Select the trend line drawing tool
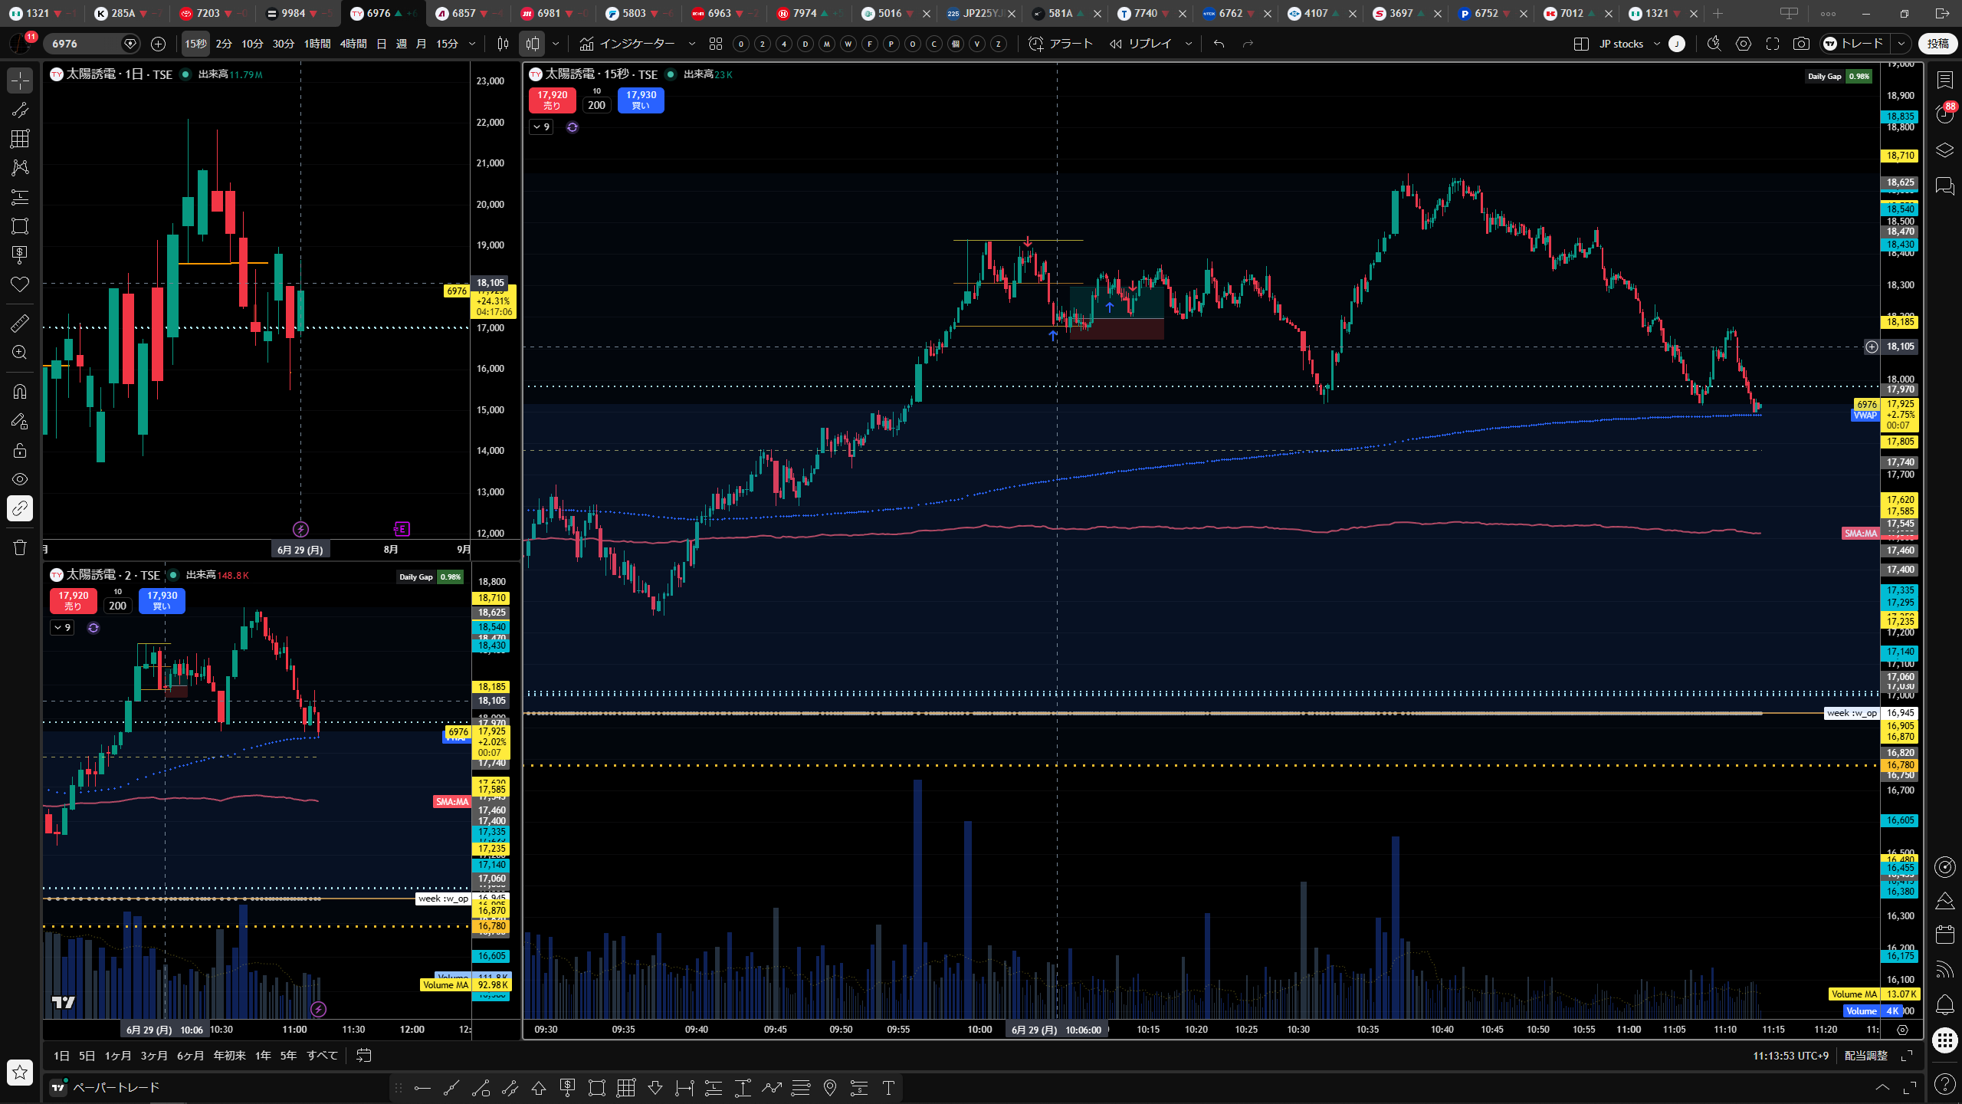Screen dimensions: 1962x1104 [x=20, y=110]
